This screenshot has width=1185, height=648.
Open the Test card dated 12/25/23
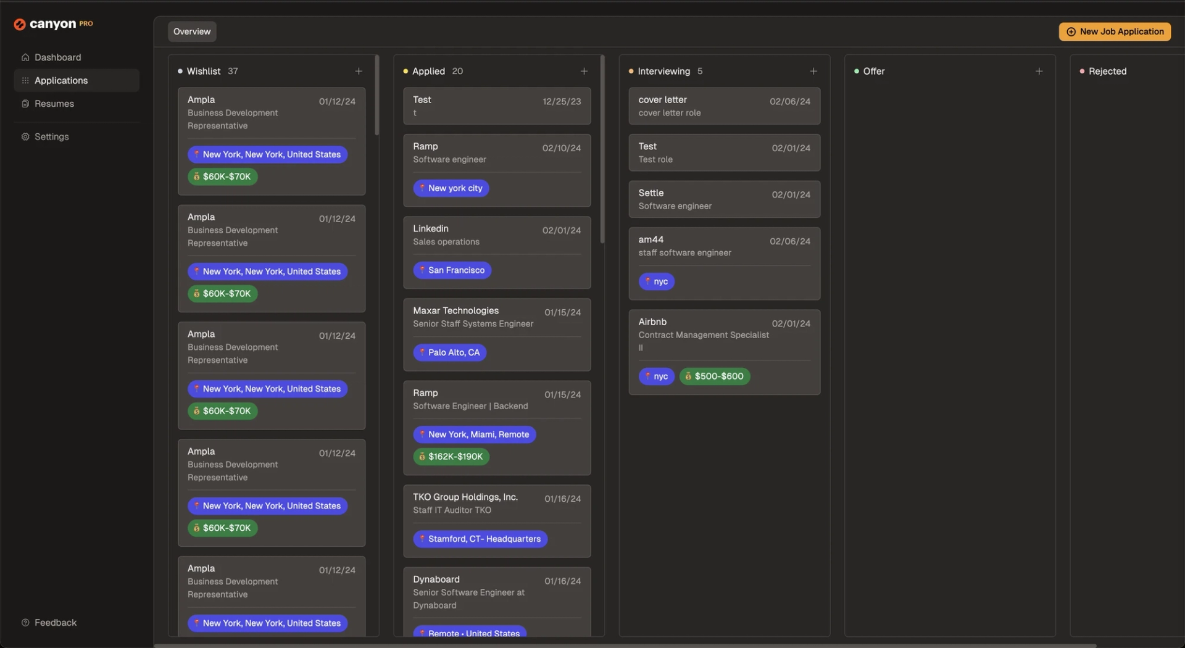(497, 106)
